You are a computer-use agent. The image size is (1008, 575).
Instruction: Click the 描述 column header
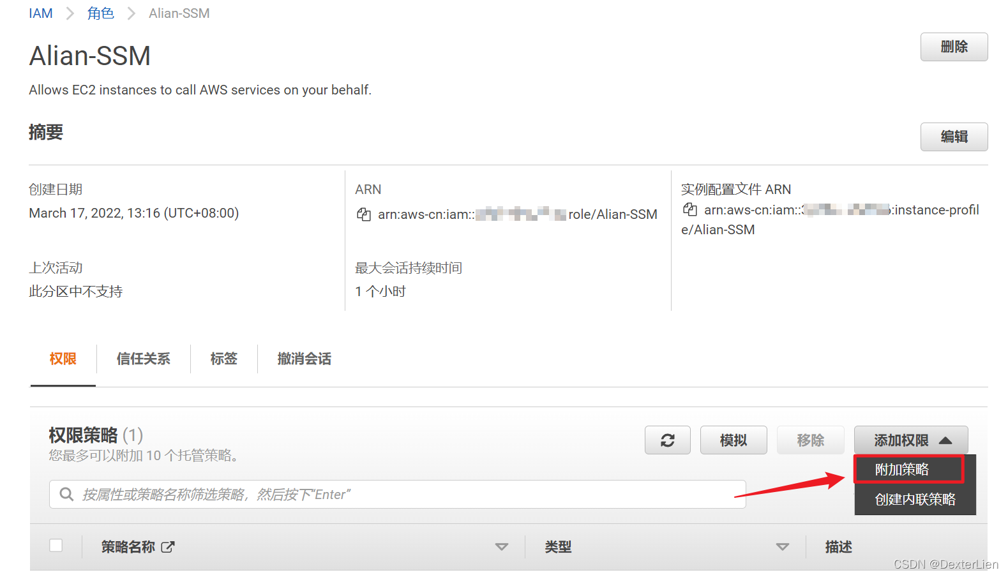(839, 547)
